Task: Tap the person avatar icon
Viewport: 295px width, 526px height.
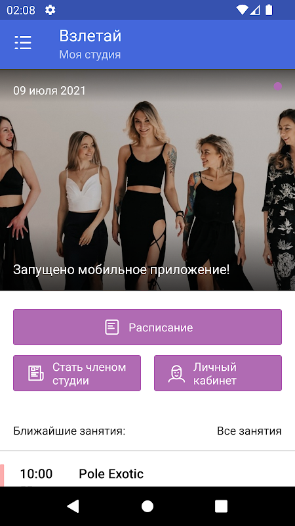Action: pos(176,374)
